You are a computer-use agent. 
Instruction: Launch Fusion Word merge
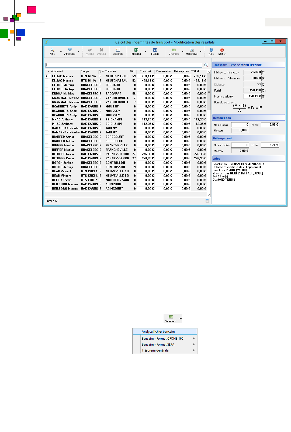(155, 51)
